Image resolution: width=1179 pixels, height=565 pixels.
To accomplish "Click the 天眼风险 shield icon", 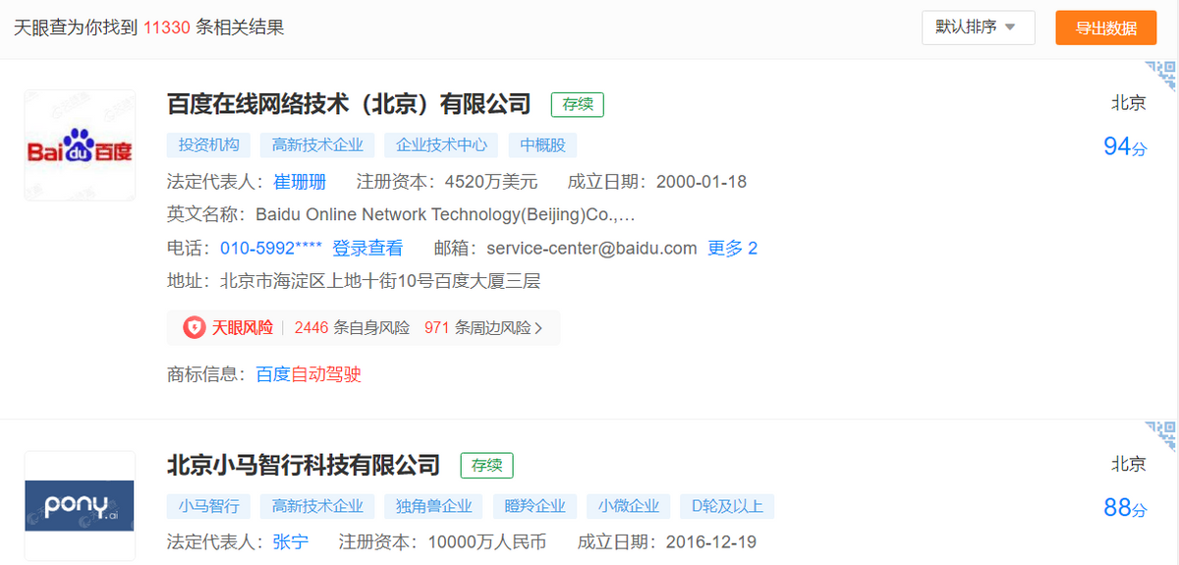I will tap(195, 328).
